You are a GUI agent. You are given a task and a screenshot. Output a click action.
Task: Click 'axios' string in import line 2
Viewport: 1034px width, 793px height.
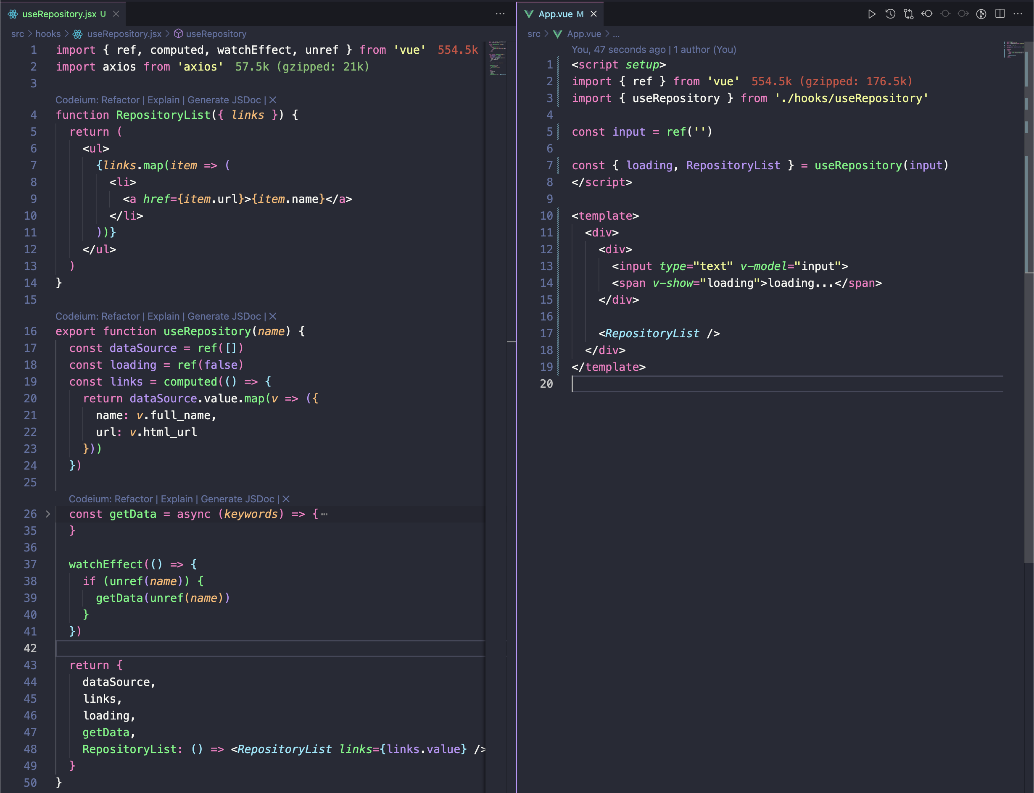coord(200,66)
